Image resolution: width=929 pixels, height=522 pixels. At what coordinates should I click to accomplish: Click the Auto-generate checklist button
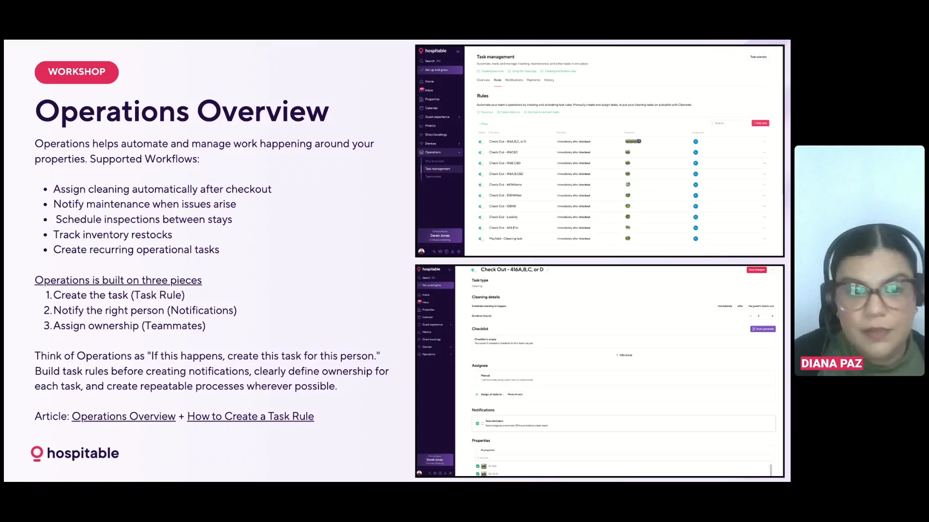[763, 329]
